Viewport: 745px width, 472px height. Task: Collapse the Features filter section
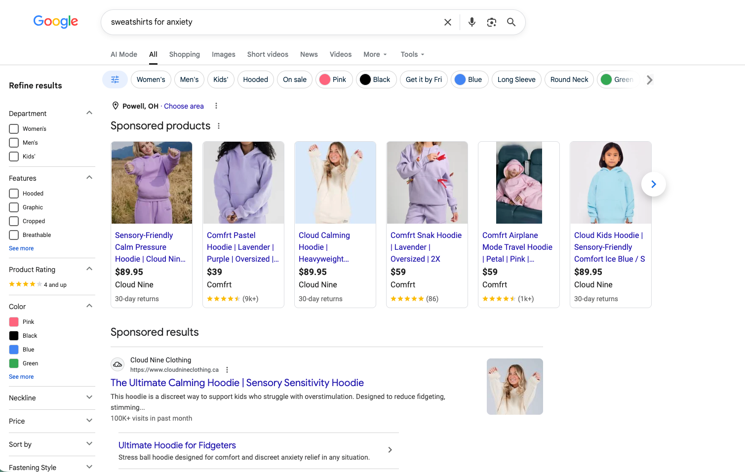pyautogui.click(x=89, y=178)
